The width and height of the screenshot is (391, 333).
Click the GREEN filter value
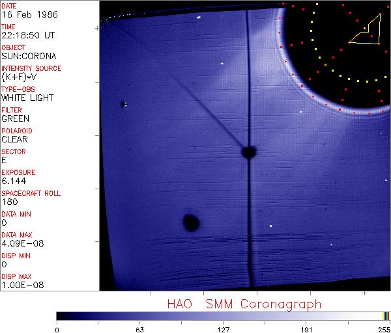(x=16, y=118)
